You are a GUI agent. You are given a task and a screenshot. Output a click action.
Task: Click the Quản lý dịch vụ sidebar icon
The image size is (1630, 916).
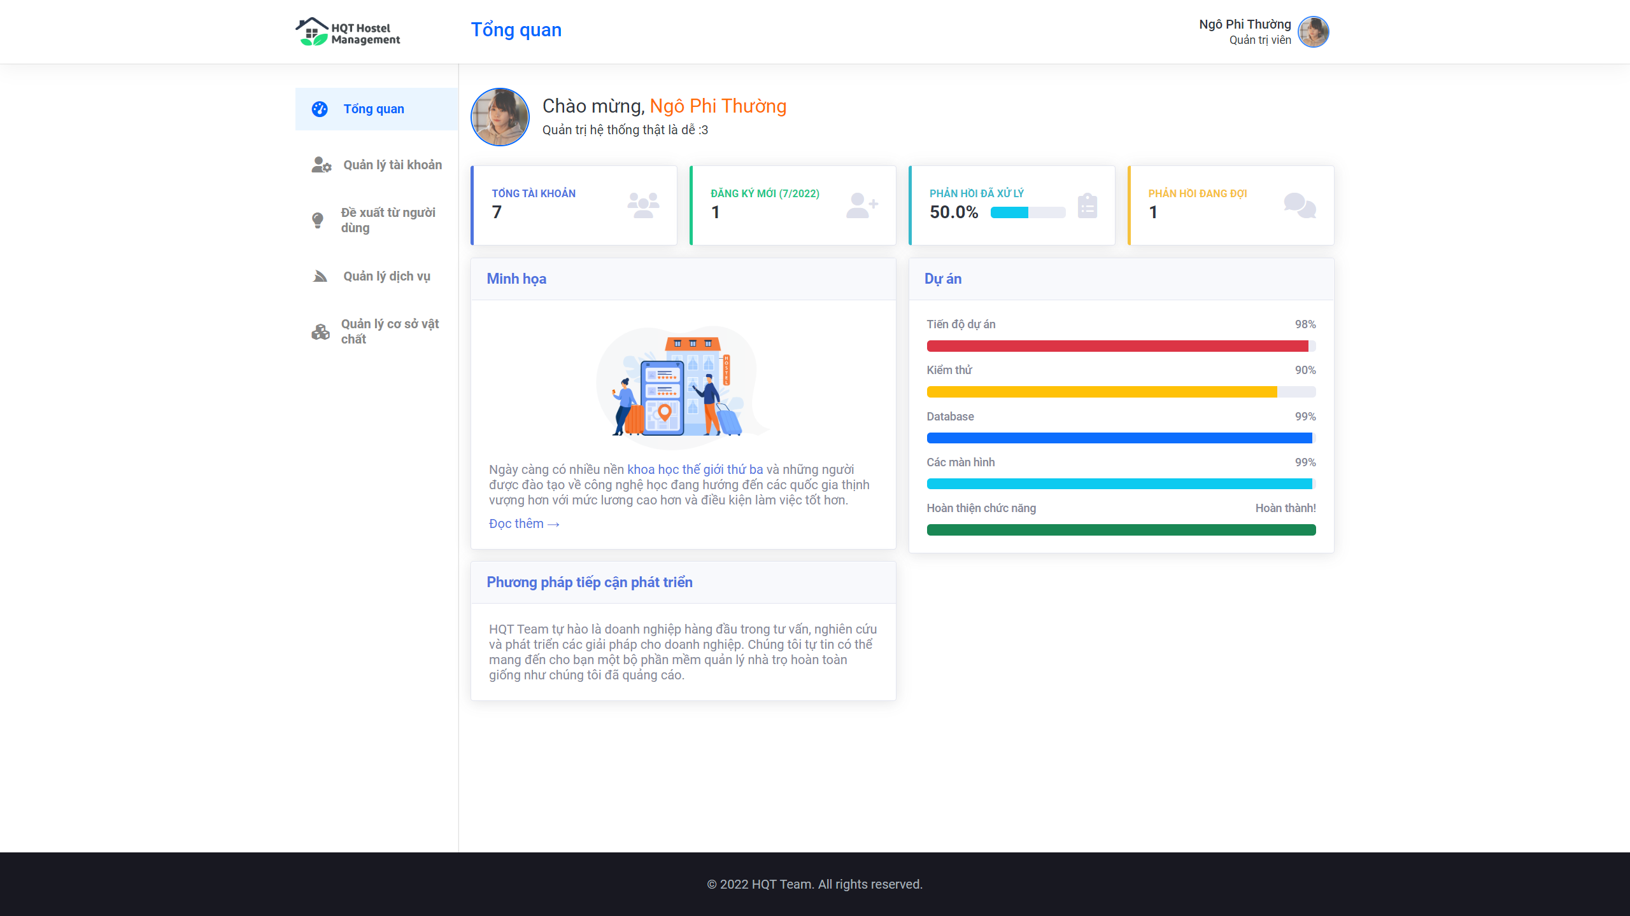(320, 276)
